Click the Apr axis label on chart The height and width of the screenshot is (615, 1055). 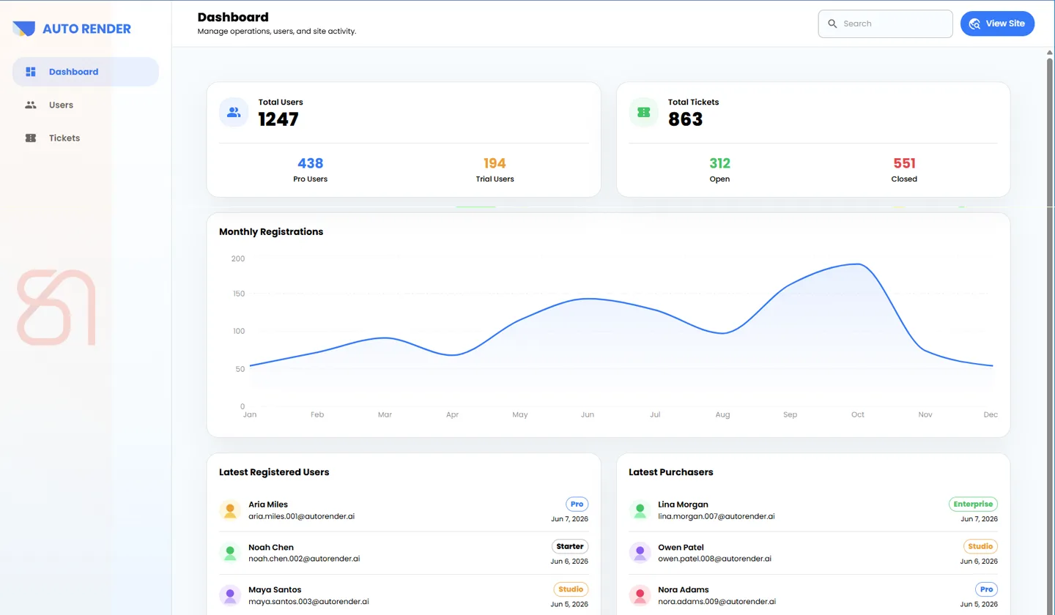click(452, 414)
